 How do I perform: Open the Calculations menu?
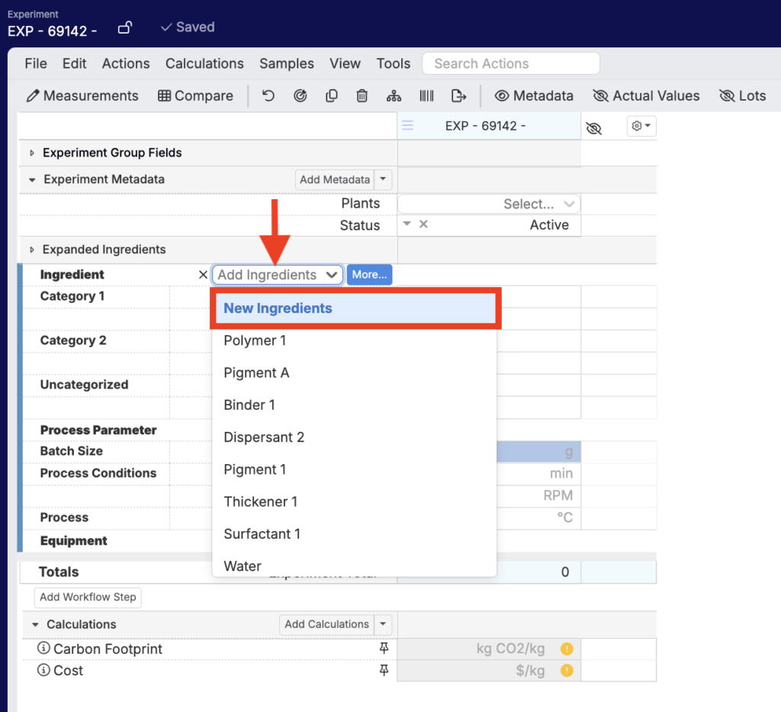pos(204,64)
